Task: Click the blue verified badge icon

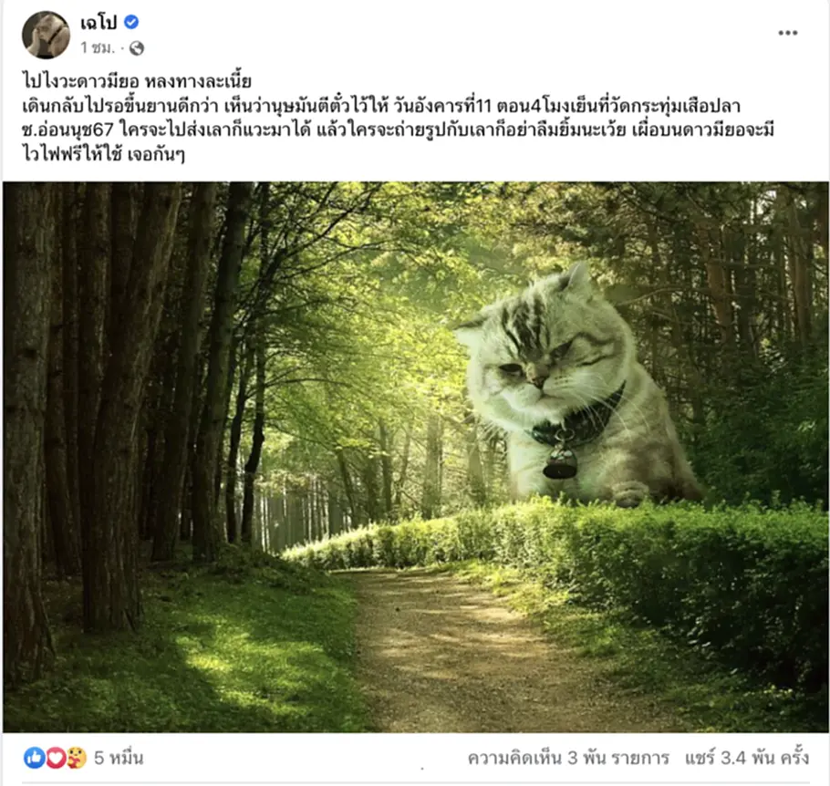Action: tap(132, 22)
